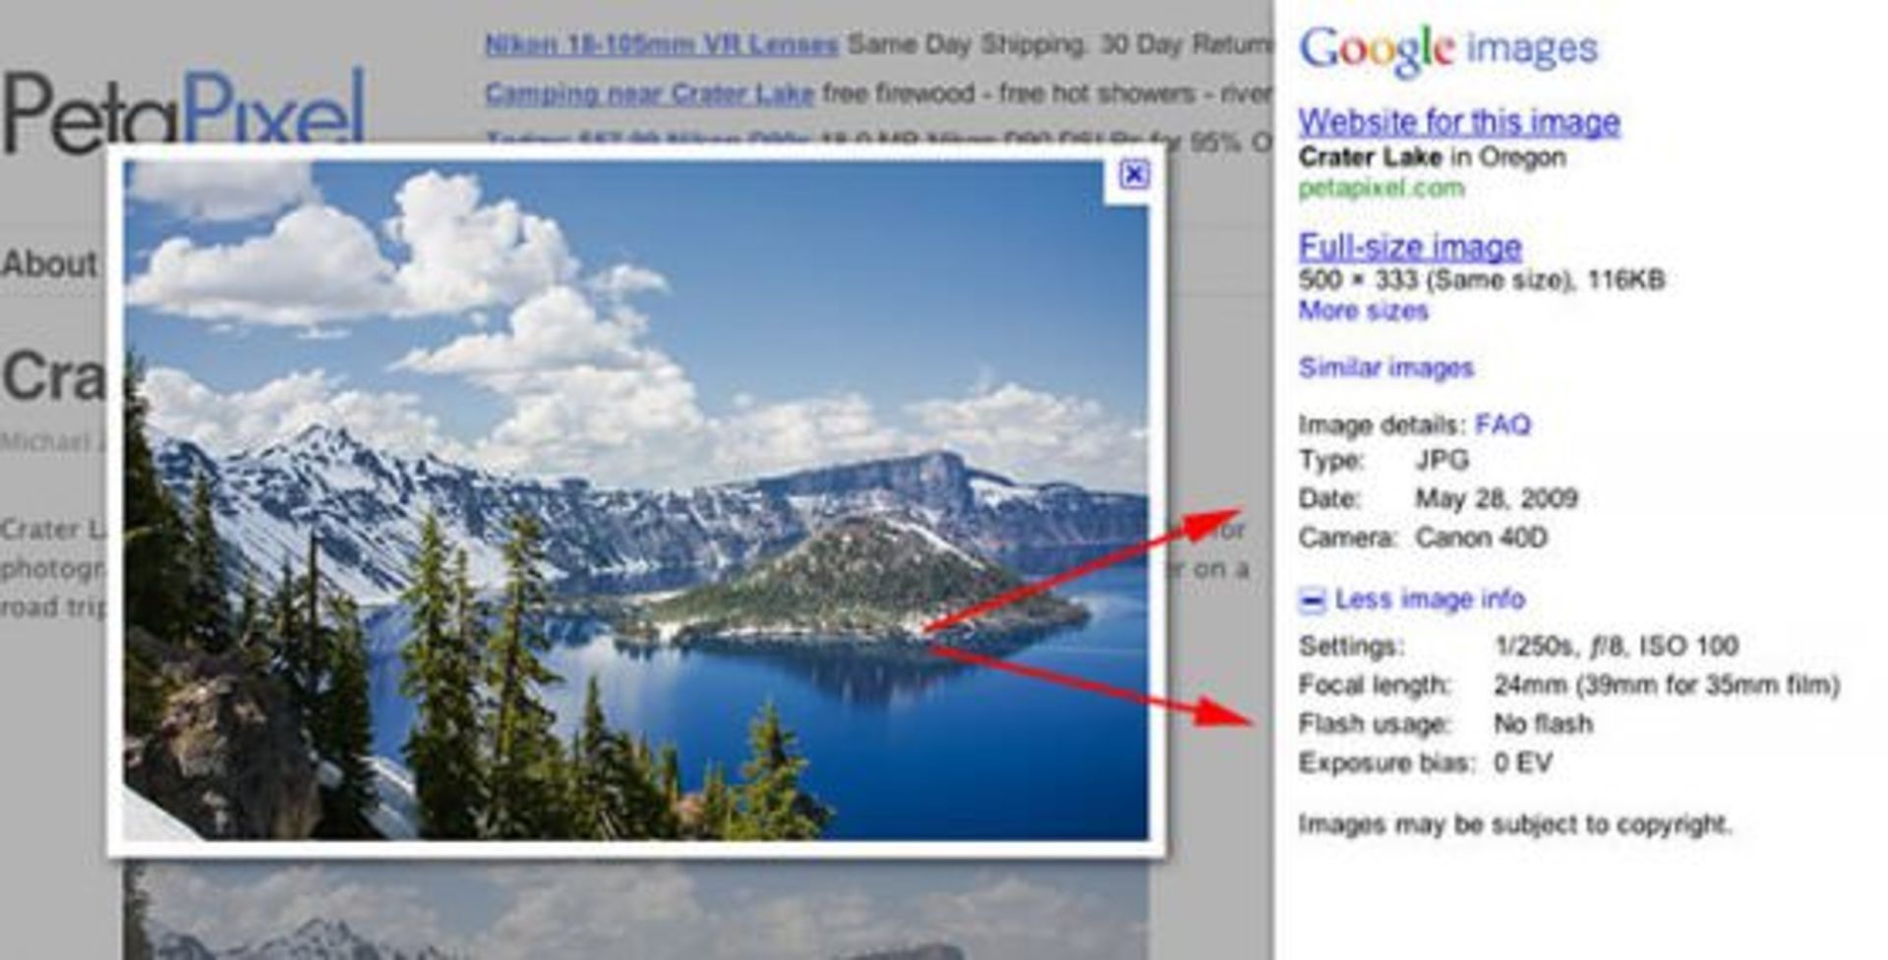The height and width of the screenshot is (960, 1888).
Task: Click the Google images logo
Action: [1447, 49]
